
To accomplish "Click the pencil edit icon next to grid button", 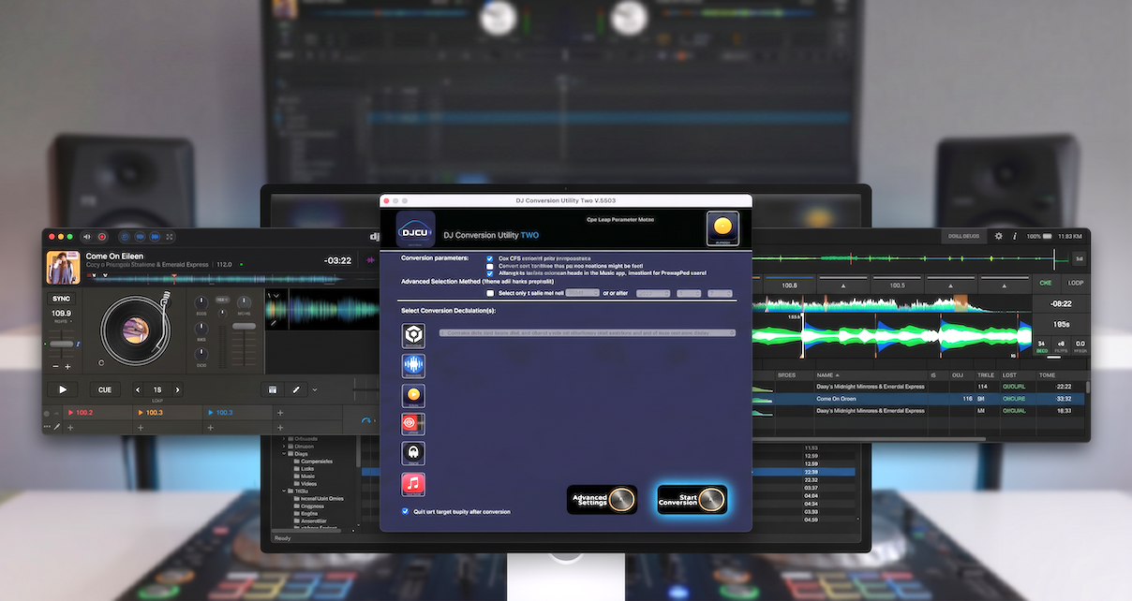I will click(x=296, y=389).
